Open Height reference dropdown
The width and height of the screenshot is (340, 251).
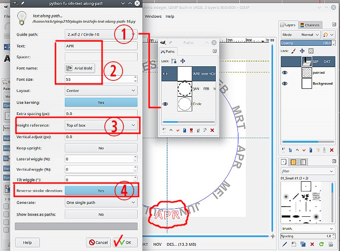pyautogui.click(x=101, y=125)
